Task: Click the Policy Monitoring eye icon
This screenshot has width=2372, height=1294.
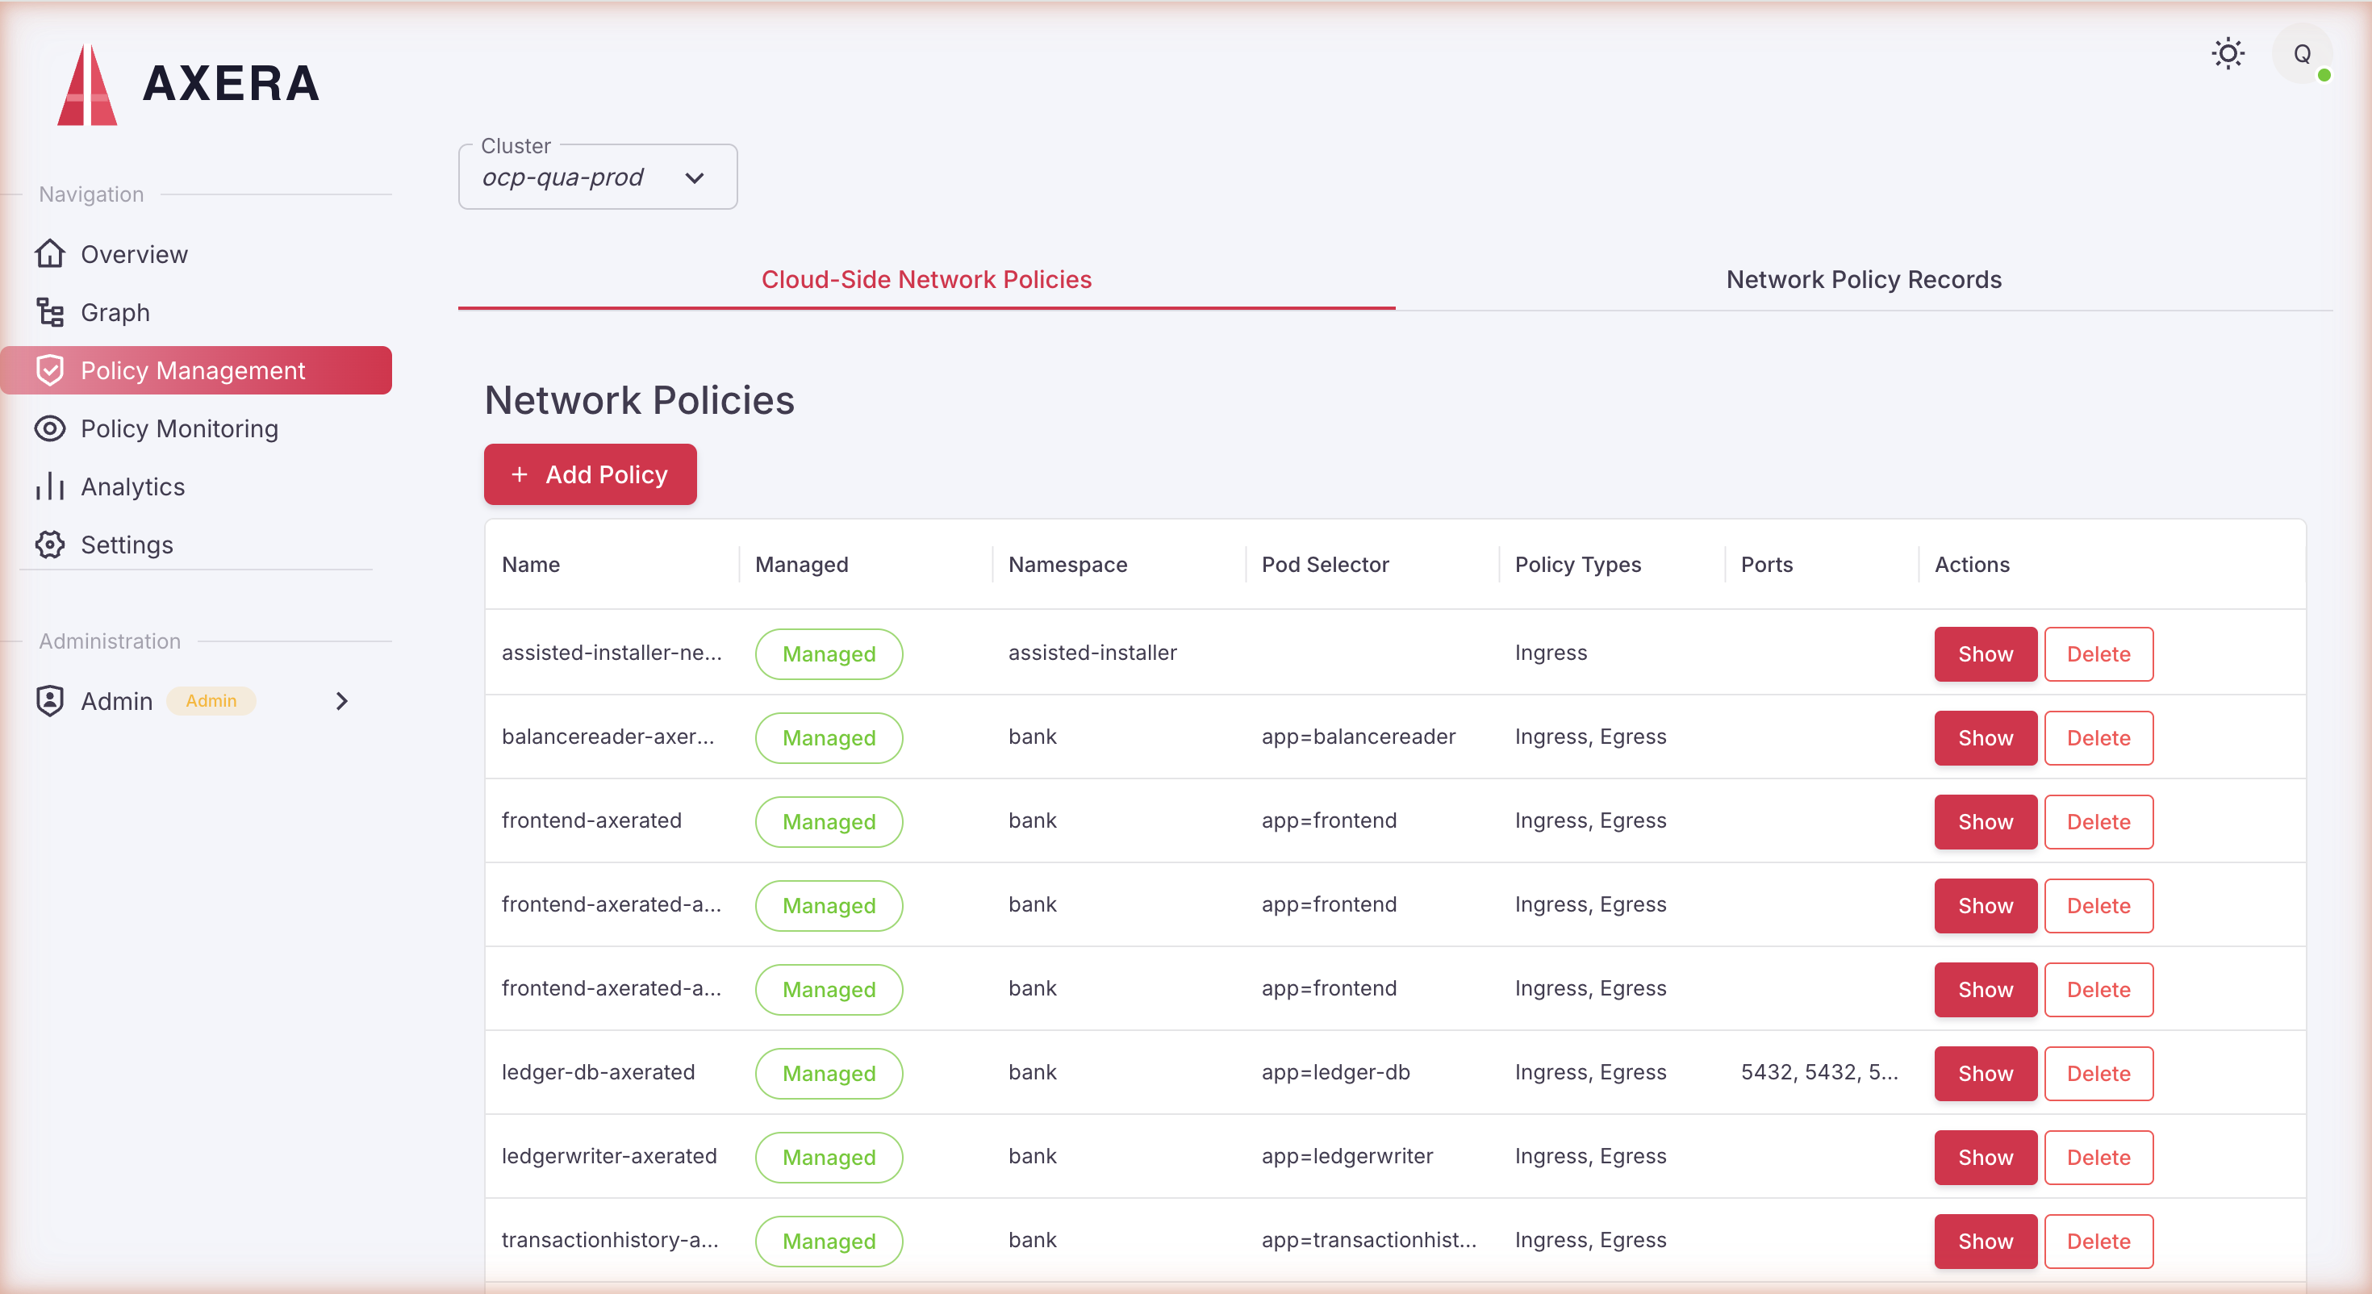Action: coord(50,428)
